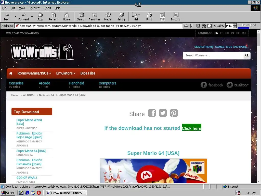Show the History toolbar pane

coord(121,17)
